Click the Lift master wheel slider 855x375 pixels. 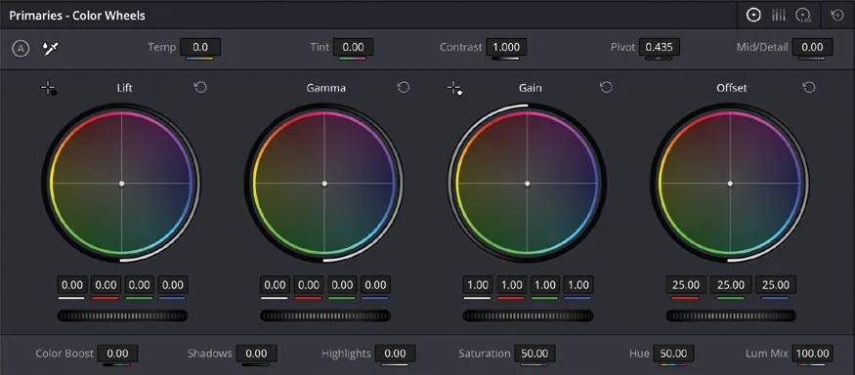[122, 315]
